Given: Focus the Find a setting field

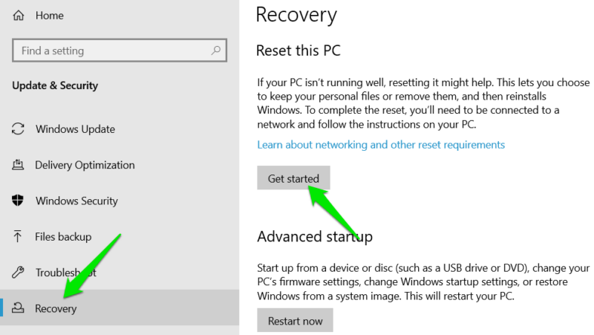Looking at the screenshot, I should 111,51.
